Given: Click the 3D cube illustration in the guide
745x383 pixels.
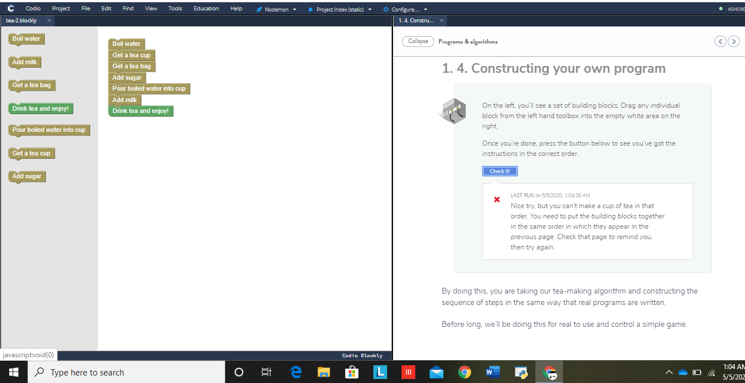Looking at the screenshot, I should (x=453, y=111).
